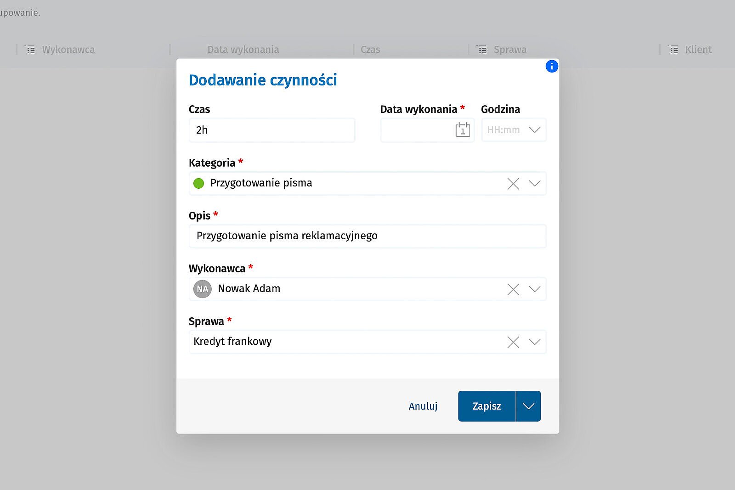Expand the Godzina time dropdown
This screenshot has width=735, height=490.
534,130
